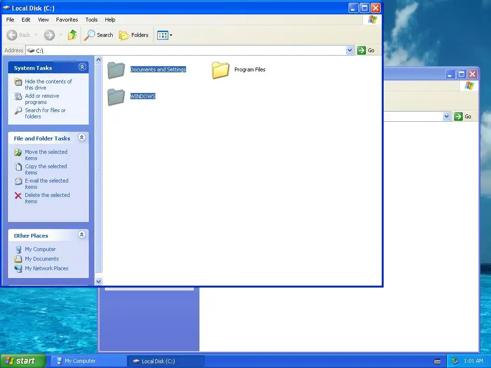Collapse the System Tasks panel
The height and width of the screenshot is (368, 491).
[82, 67]
